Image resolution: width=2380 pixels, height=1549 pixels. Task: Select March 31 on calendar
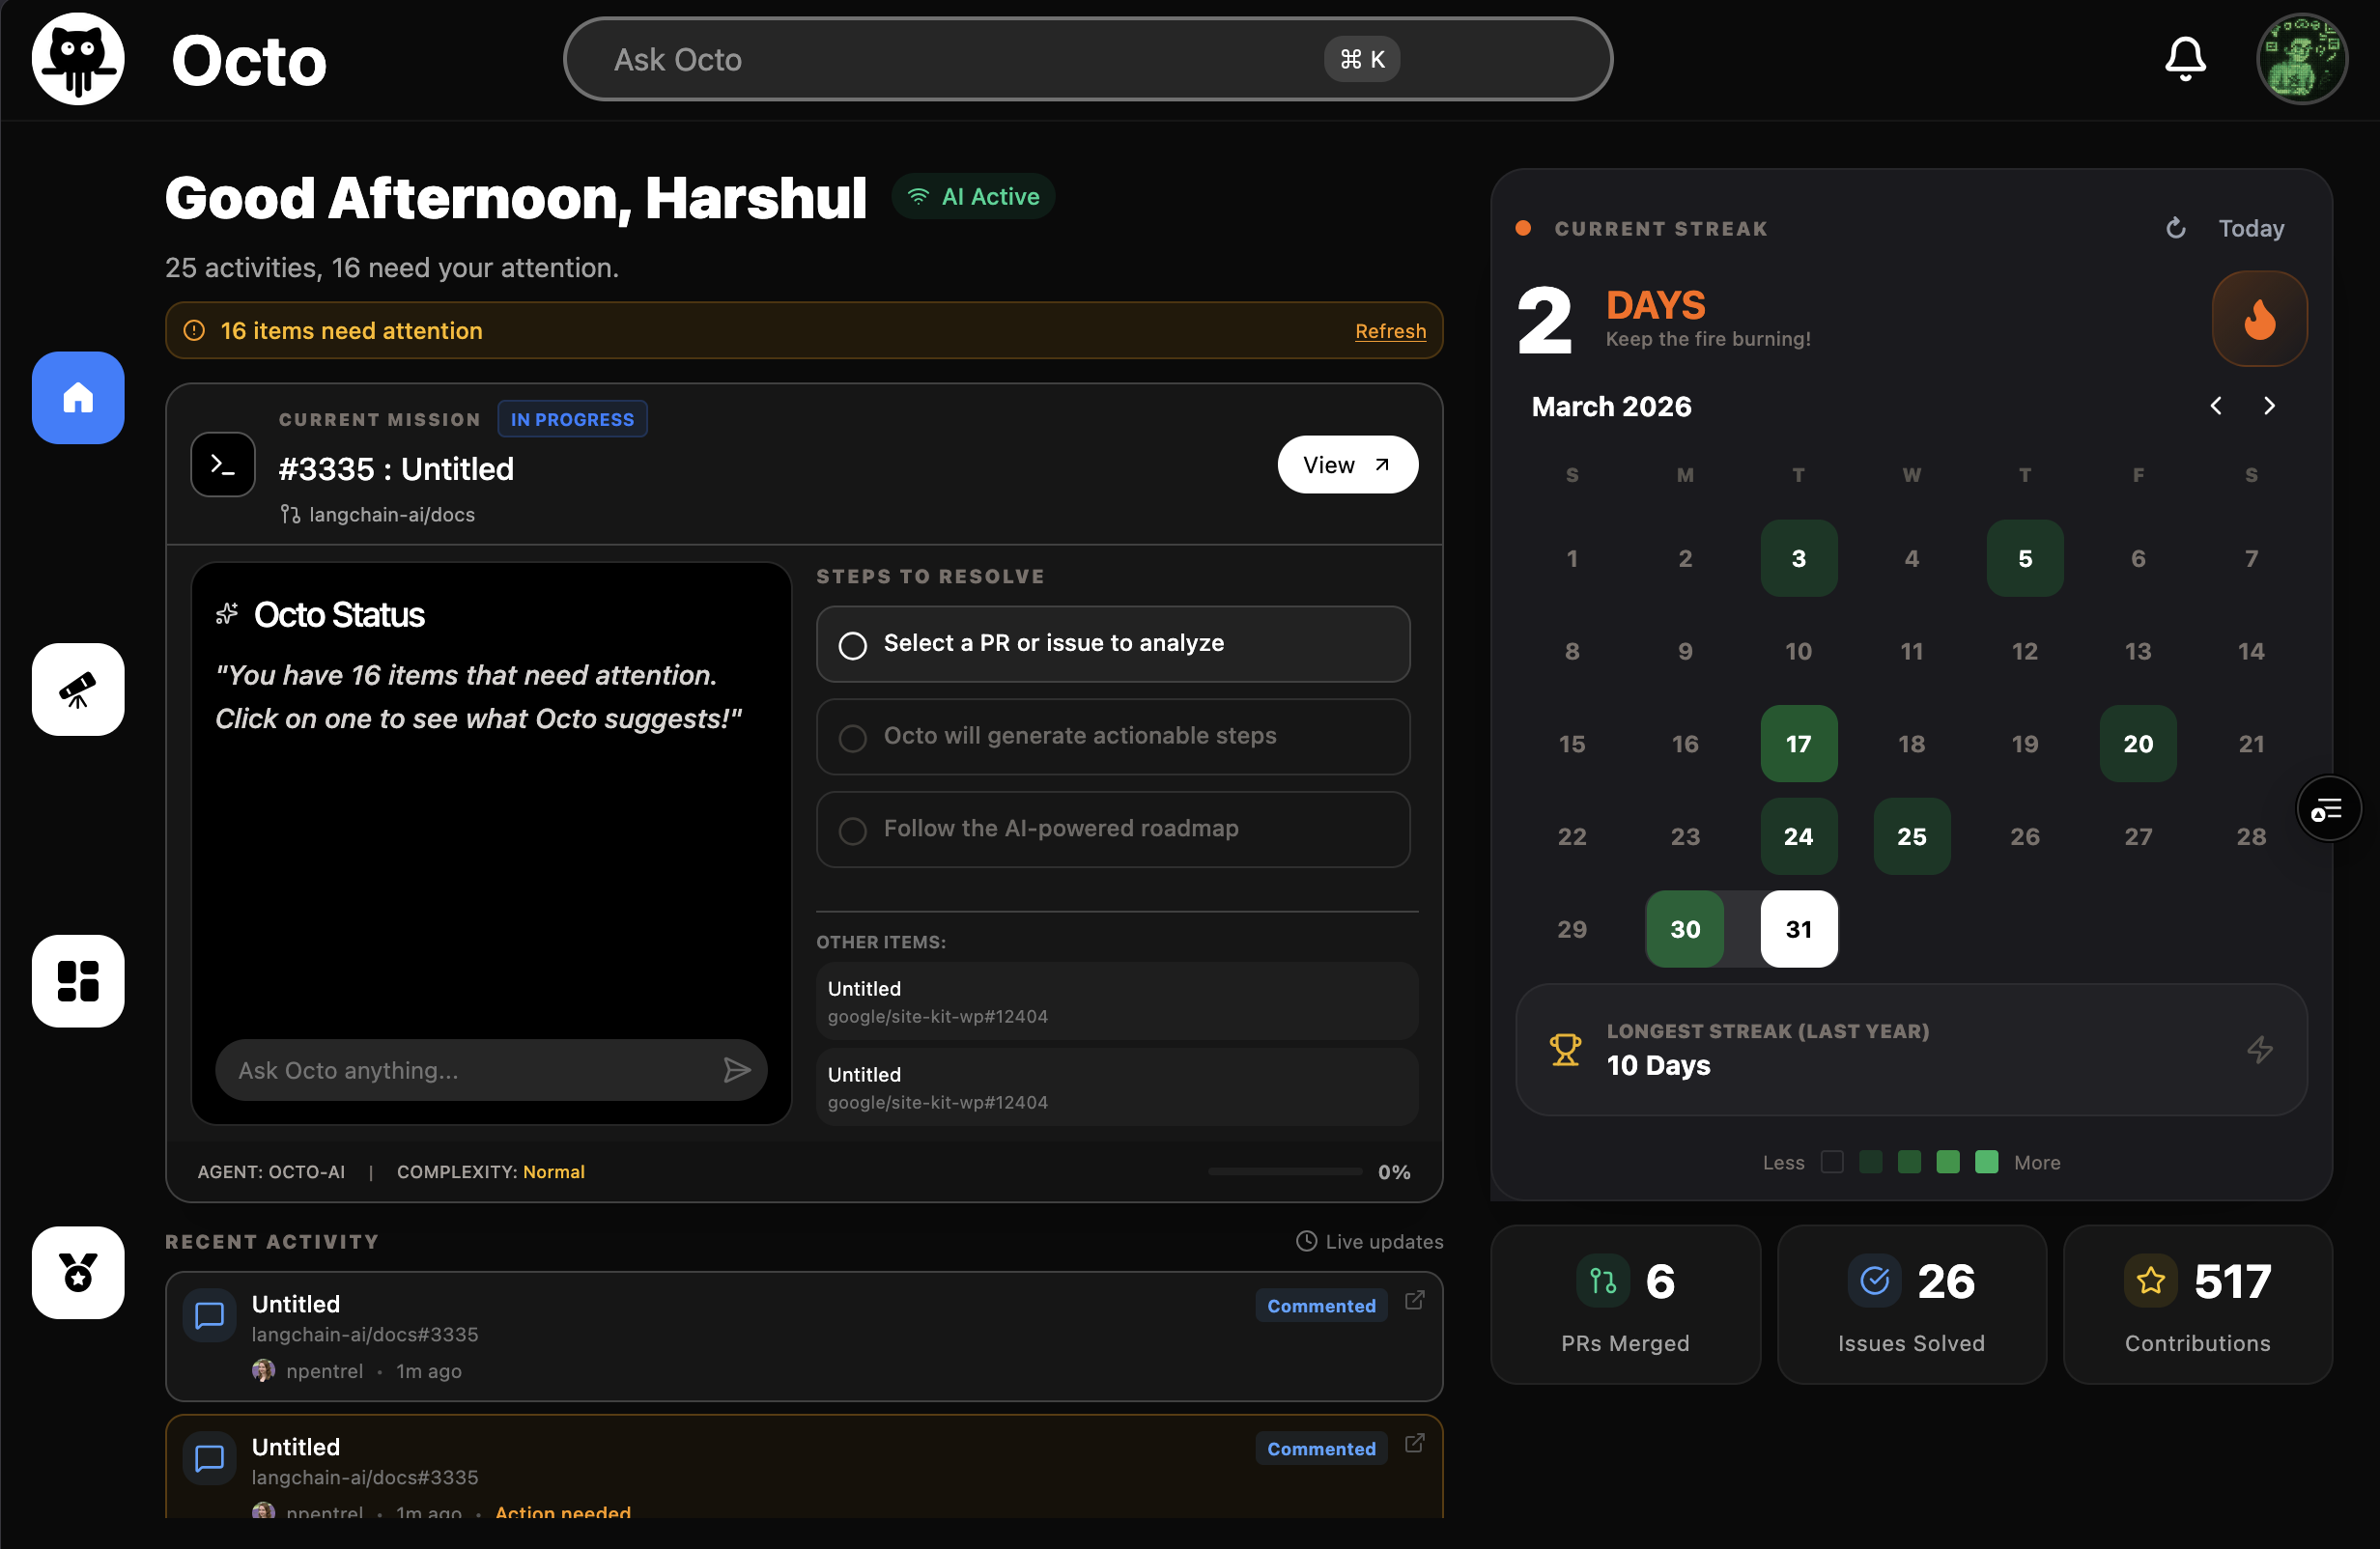[x=1798, y=930]
